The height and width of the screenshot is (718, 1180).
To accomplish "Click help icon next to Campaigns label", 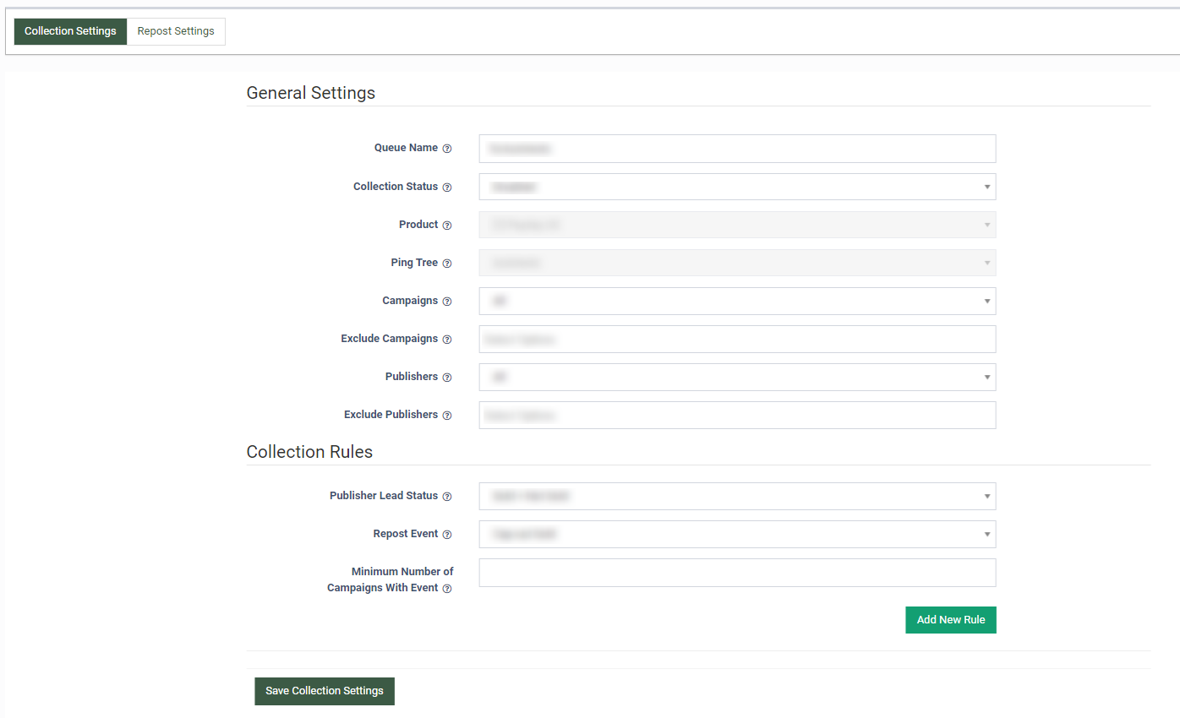I will [x=447, y=302].
